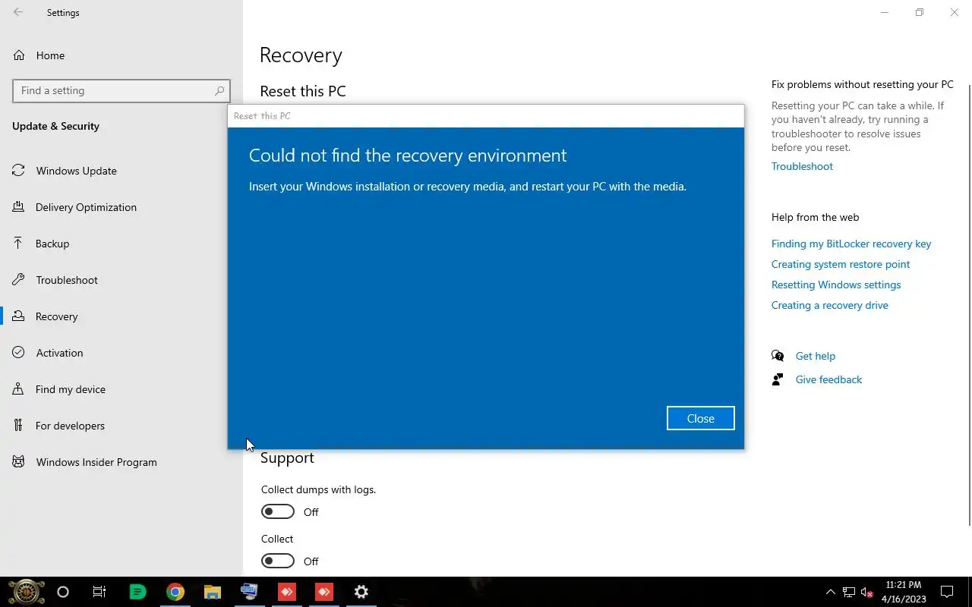Screen dimensions: 972x607
Task: Click the Cortana circle on the taskbar
Action: coord(63,592)
